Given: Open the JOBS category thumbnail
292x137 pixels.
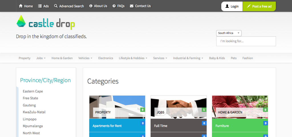Looking at the screenshot, I should [179, 107].
